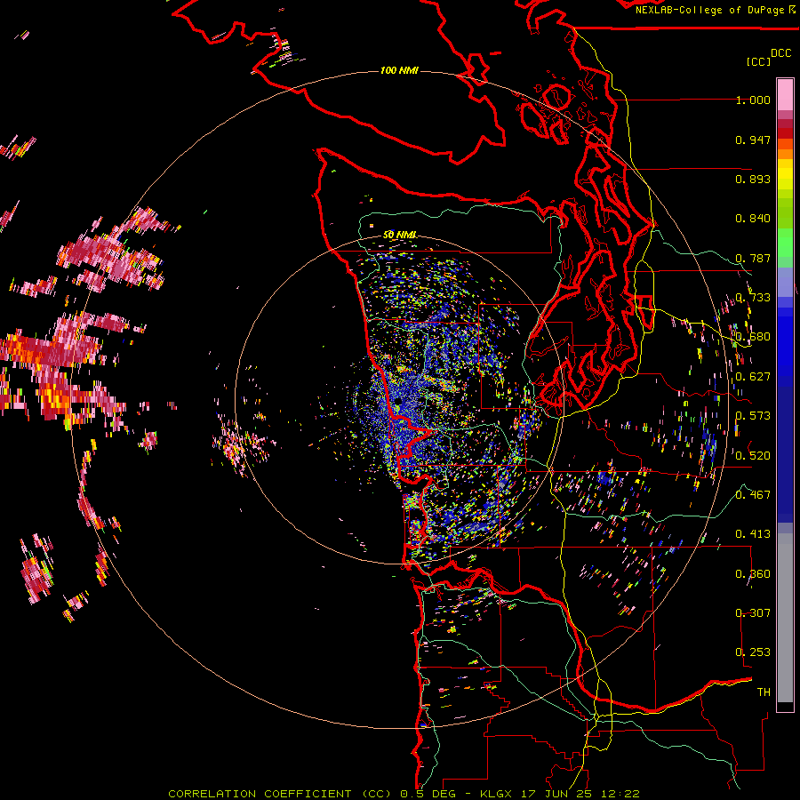
Task: Select the 0.467 scale value
Action: point(753,495)
